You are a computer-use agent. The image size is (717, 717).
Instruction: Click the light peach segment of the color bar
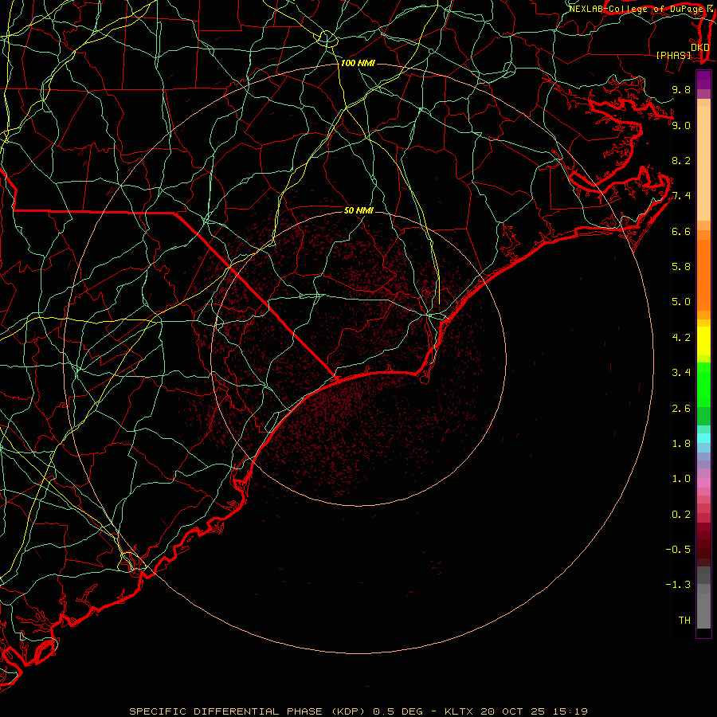coord(703,163)
